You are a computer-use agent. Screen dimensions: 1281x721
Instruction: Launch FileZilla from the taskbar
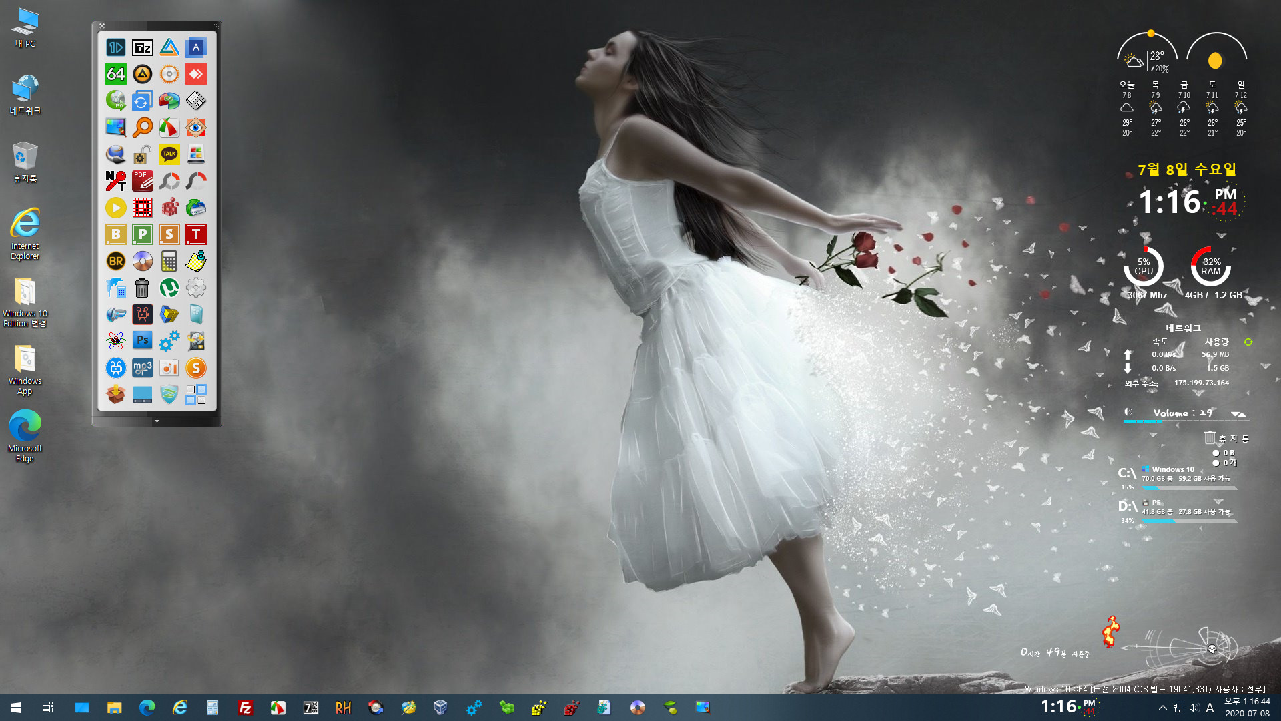tap(245, 708)
